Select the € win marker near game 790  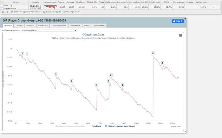tap(111, 75)
